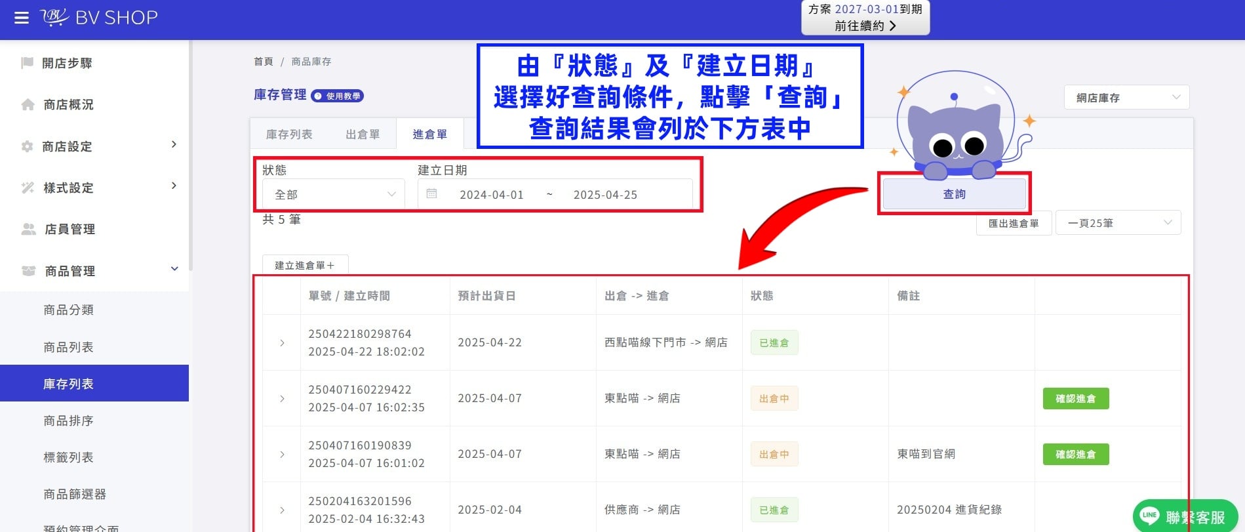Open the 使用教學 help badge
Image resolution: width=1245 pixels, height=532 pixels.
tap(337, 96)
